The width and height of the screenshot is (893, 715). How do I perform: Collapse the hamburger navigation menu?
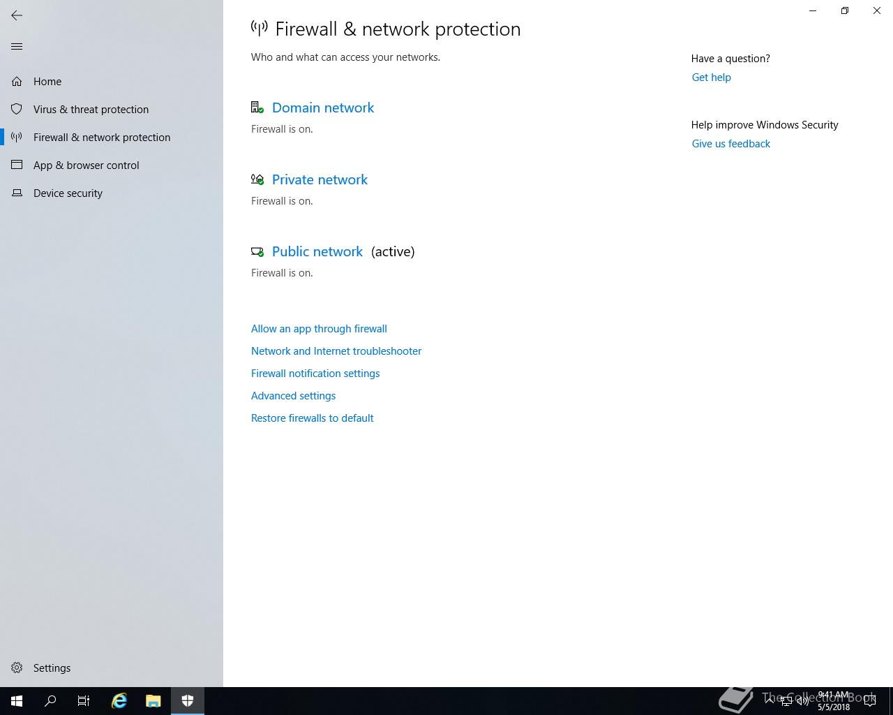(x=17, y=47)
